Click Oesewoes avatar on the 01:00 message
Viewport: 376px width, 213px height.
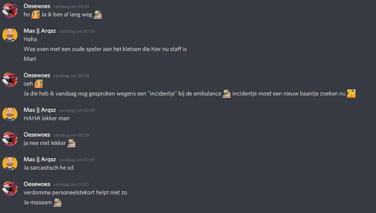[x=10, y=188]
